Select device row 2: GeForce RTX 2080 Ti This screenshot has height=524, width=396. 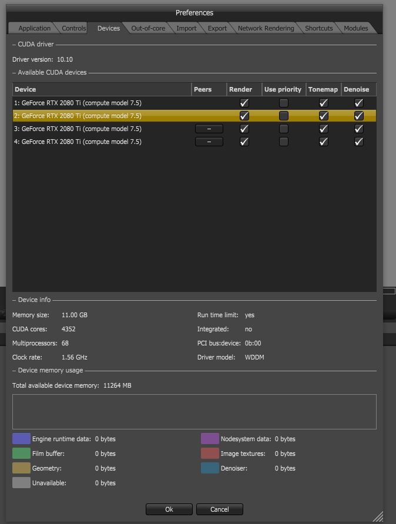click(194, 116)
